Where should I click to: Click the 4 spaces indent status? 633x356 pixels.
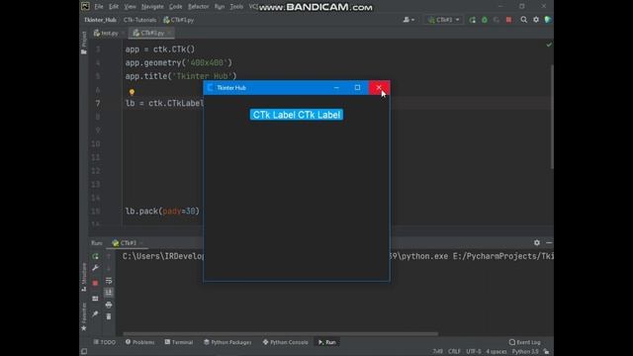(497, 352)
